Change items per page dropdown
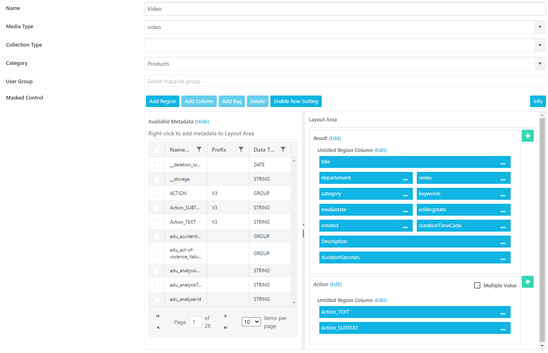Screen dimensions: 548x353 251,322
